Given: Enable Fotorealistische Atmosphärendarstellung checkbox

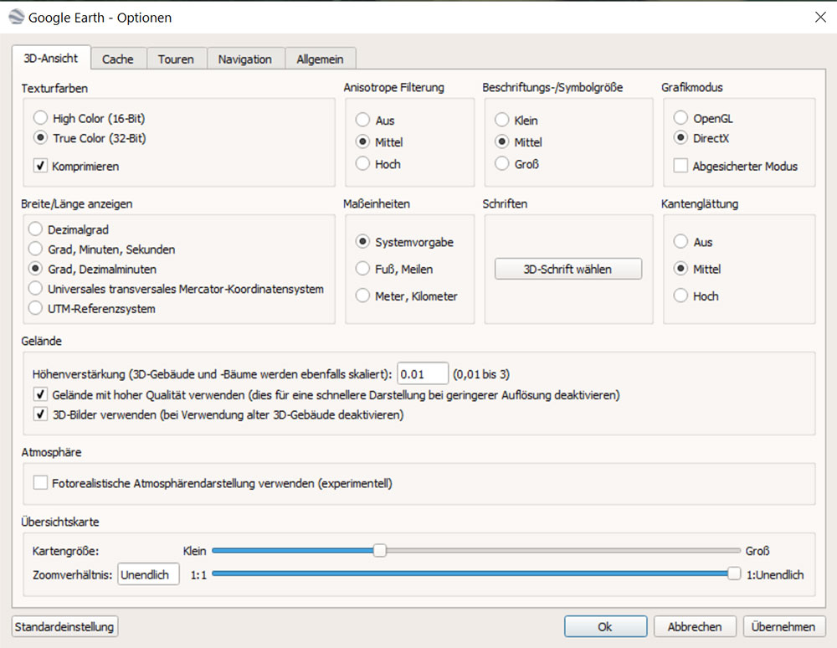Looking at the screenshot, I should tap(40, 483).
